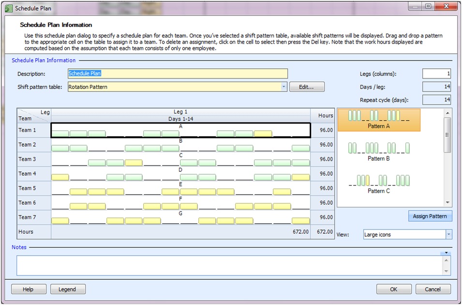The height and width of the screenshot is (305, 462).
Task: Click Notes area scroll up arrow
Action: [446, 260]
